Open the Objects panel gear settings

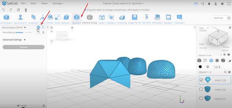pos(229,72)
